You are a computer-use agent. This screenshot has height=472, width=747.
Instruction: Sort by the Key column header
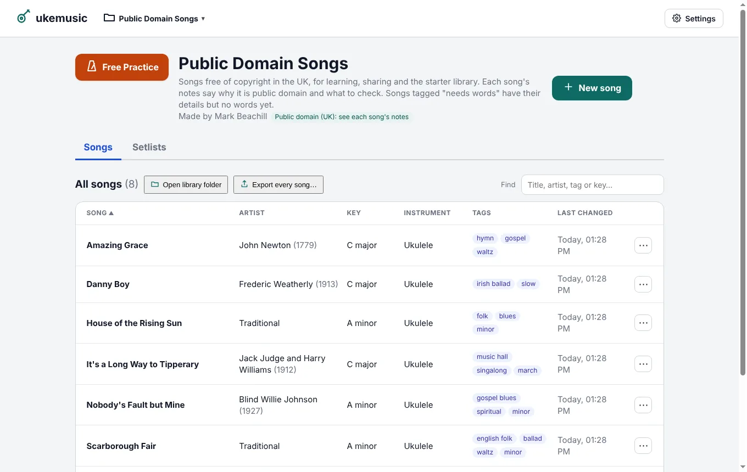click(354, 213)
